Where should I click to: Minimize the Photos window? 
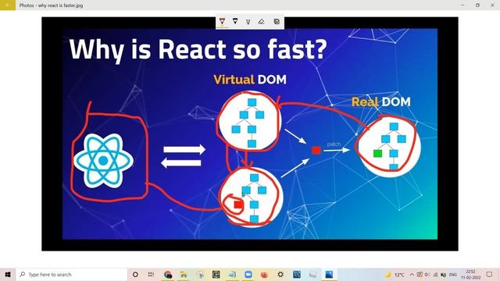(462, 5)
